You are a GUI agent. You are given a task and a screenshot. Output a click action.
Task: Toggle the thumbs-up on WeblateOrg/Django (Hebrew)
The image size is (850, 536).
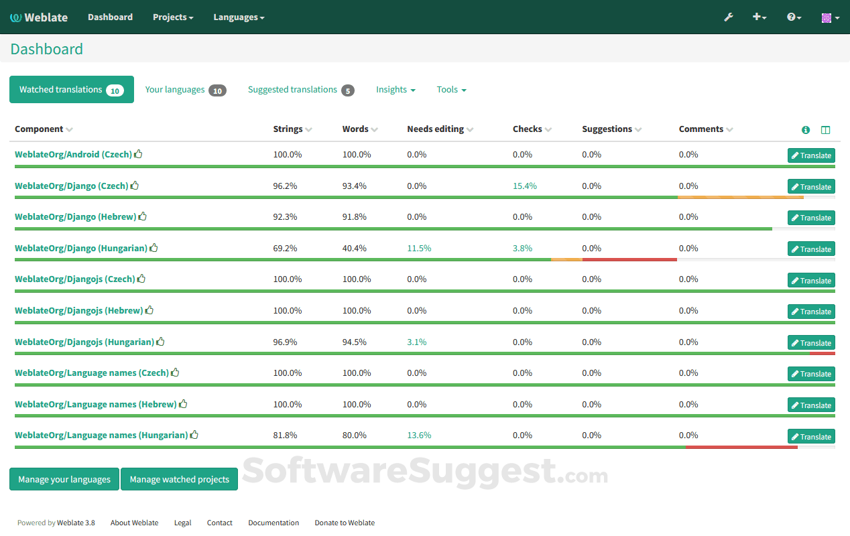click(142, 216)
